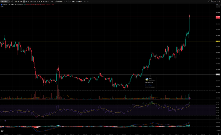
Task: Switch to the 2h timeframe
Action: pos(26,1)
